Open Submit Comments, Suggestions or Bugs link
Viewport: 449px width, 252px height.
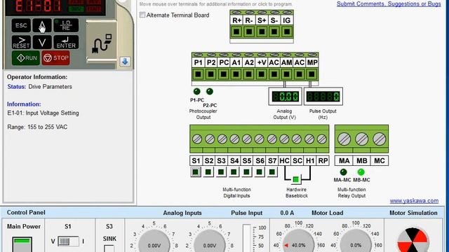coord(389,4)
